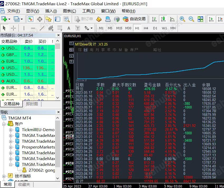Screen dimensions: 224x188
Task: Open the 文件(F) menu
Action: click(x=13, y=11)
